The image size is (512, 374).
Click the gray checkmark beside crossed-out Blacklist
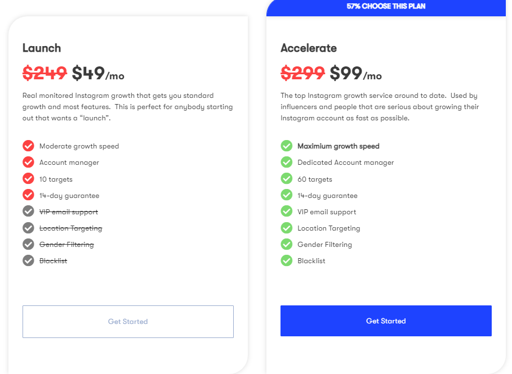coord(28,260)
